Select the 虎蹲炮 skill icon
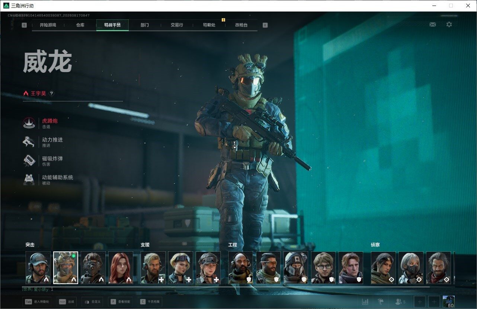 (x=29, y=123)
